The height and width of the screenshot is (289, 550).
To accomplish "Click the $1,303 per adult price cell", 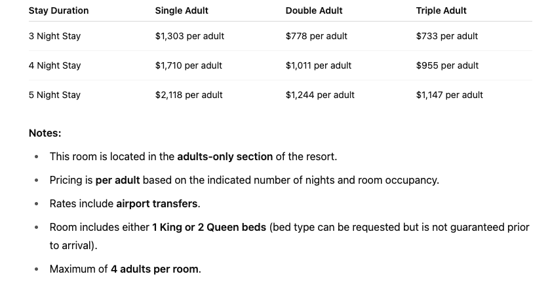I will [189, 36].
